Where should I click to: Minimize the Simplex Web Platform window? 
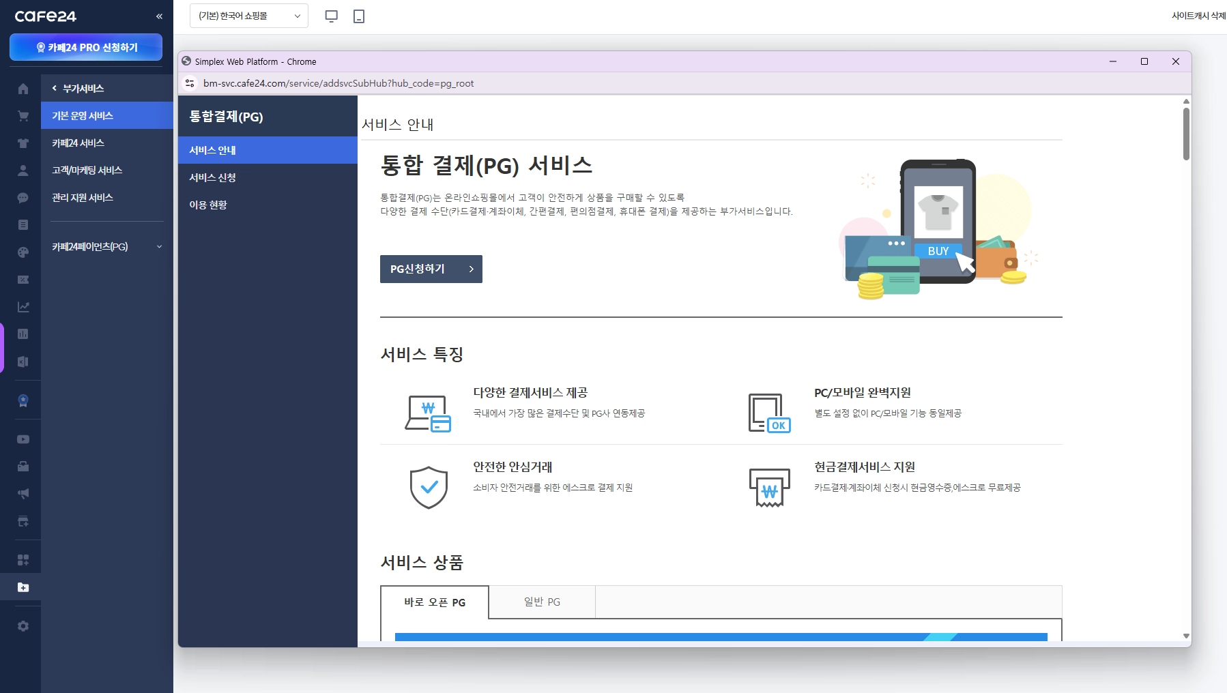1113,61
